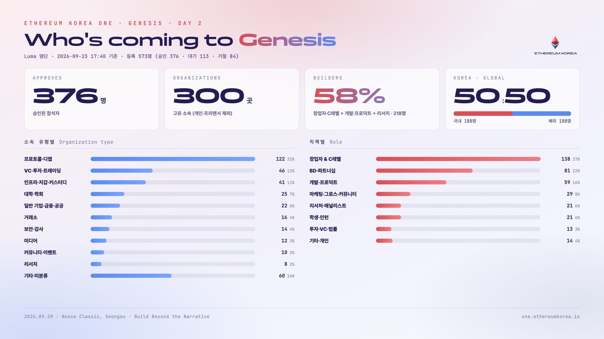The width and height of the screenshot is (604, 339).
Task: Click the VC·투자·트레이딩 row label
Action: tap(42, 171)
